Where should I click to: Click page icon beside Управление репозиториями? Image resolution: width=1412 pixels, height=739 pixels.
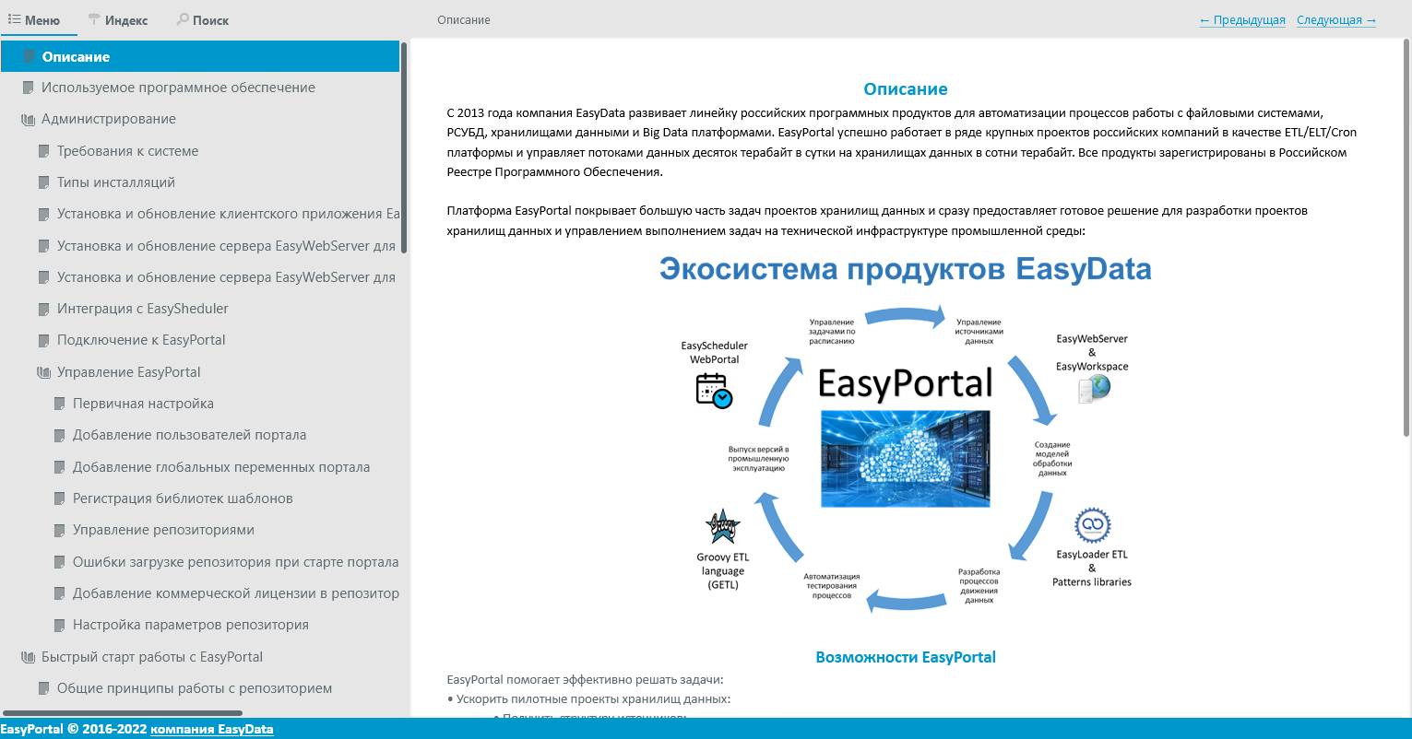(x=60, y=530)
